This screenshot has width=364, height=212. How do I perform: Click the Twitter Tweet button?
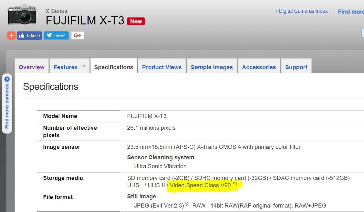56,36
